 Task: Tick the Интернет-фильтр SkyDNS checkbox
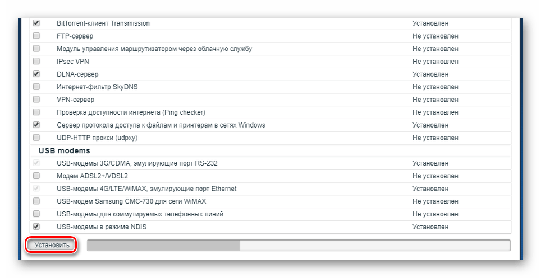coord(36,87)
